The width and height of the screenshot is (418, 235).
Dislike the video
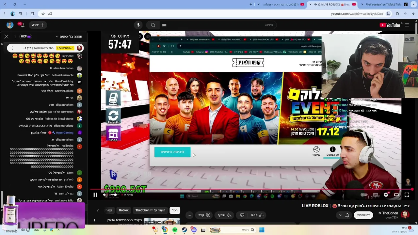click(242, 215)
